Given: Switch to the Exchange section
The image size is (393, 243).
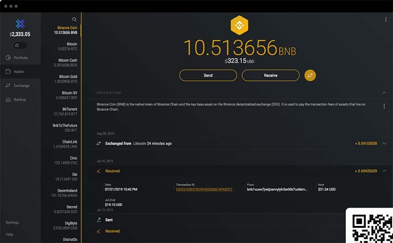Looking at the screenshot, I should pyautogui.click(x=21, y=86).
